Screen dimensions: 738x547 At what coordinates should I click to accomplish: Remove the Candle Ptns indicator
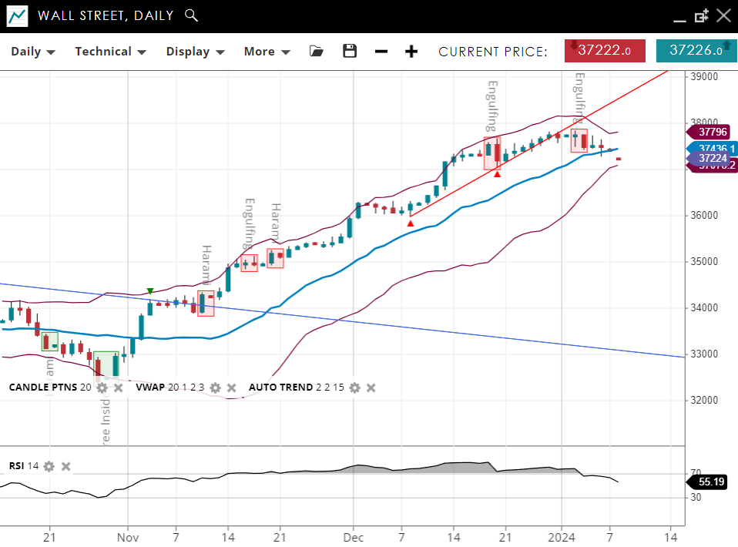click(118, 388)
